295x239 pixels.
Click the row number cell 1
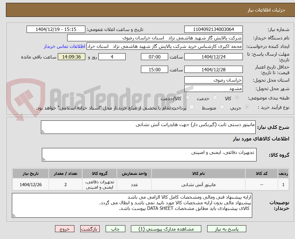(283, 185)
